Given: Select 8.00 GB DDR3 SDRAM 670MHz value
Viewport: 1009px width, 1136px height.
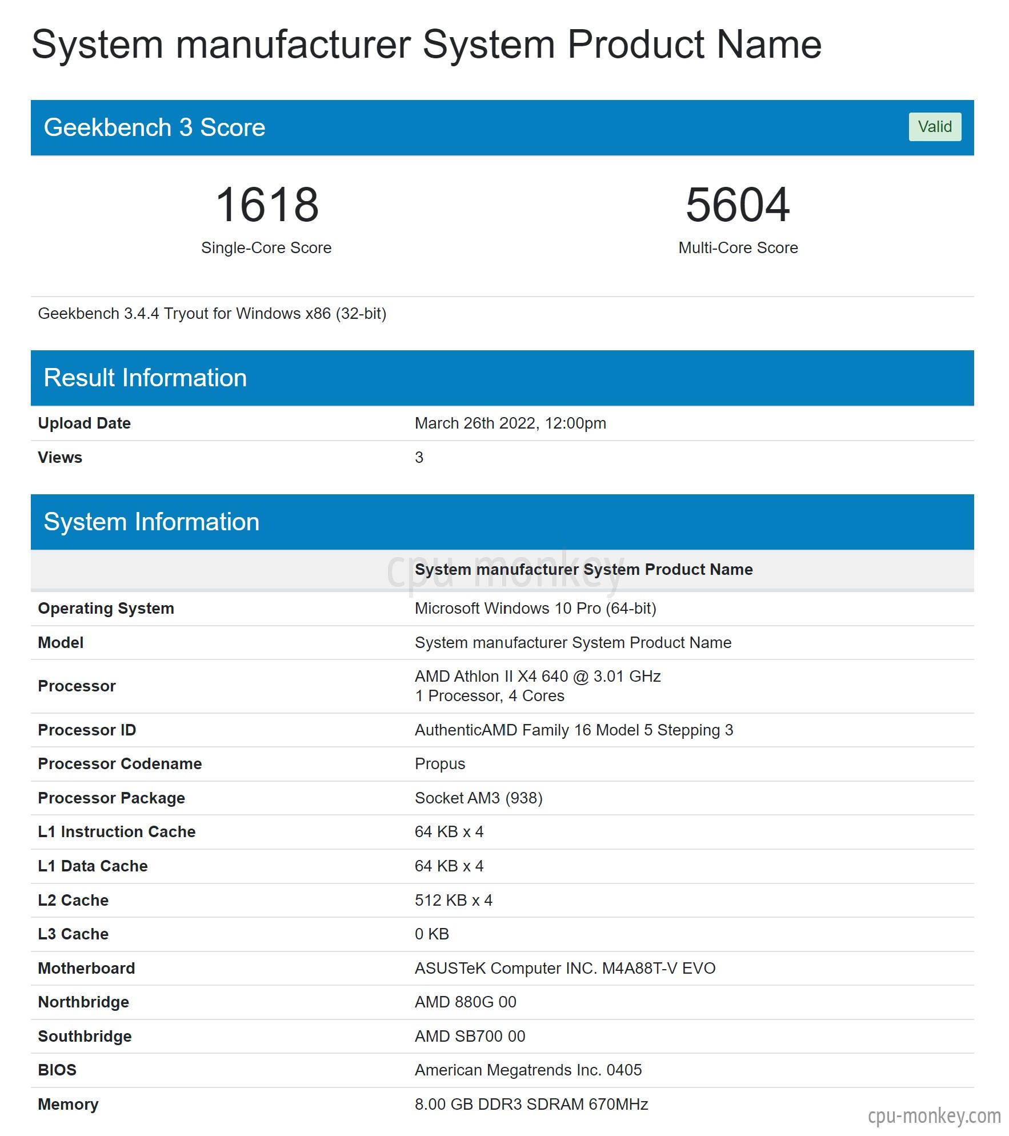Looking at the screenshot, I should point(531,1105).
